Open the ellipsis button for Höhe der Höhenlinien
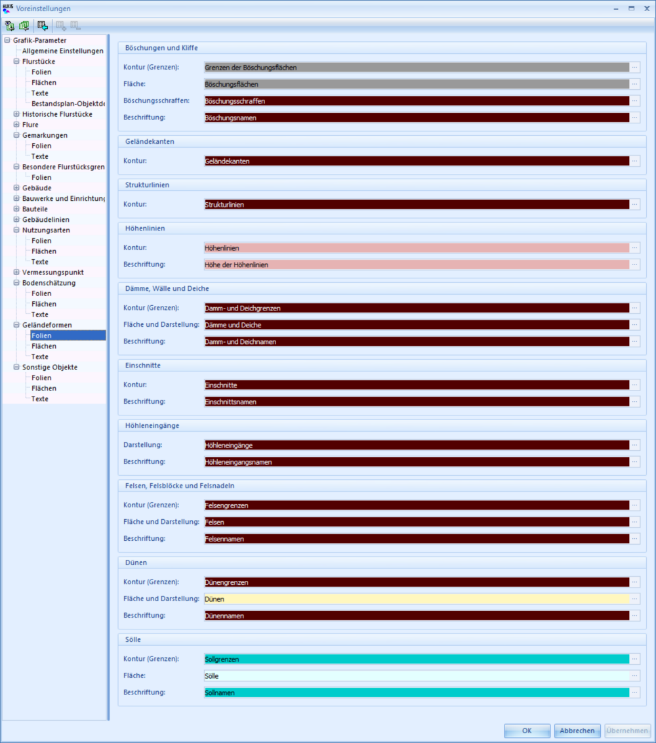The width and height of the screenshot is (656, 743). pos(635,265)
